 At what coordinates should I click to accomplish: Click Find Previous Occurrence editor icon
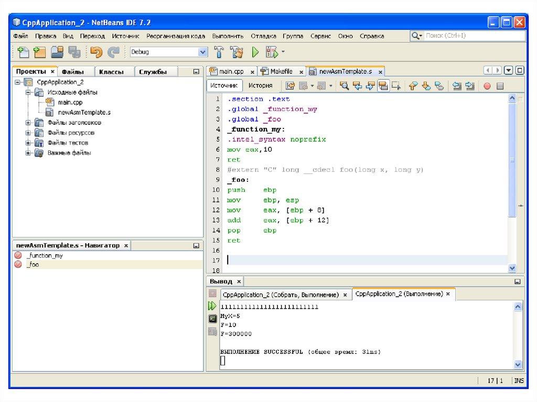tap(357, 85)
